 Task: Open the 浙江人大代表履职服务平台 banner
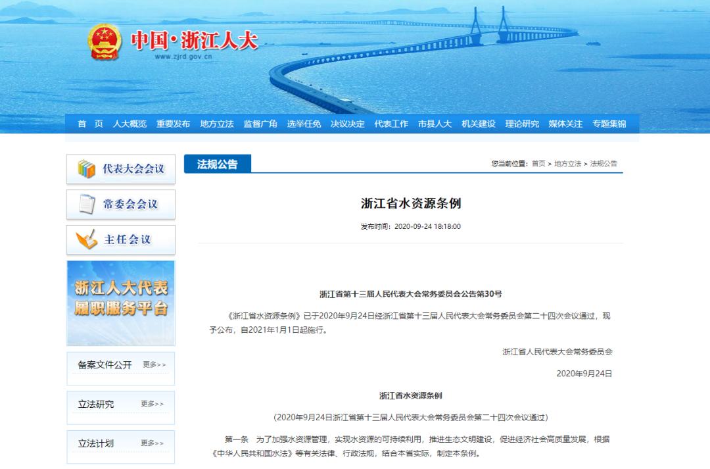pos(120,303)
